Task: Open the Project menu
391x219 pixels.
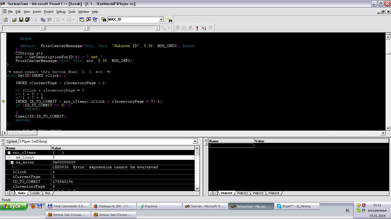Action: click(49, 12)
